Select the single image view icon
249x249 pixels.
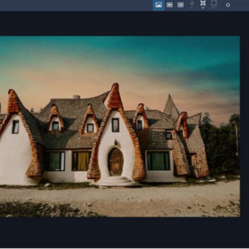158,5
